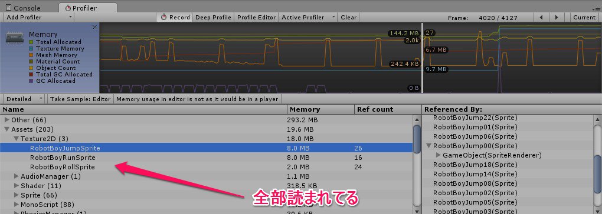Select the RobotBoyRunSprite row
This screenshot has width=602, height=214.
click(x=206, y=158)
